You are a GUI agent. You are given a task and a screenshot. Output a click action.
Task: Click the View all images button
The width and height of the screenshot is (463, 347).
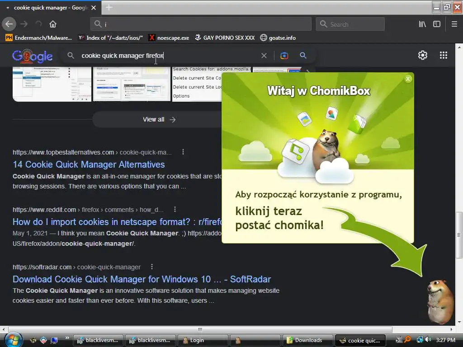[159, 119]
